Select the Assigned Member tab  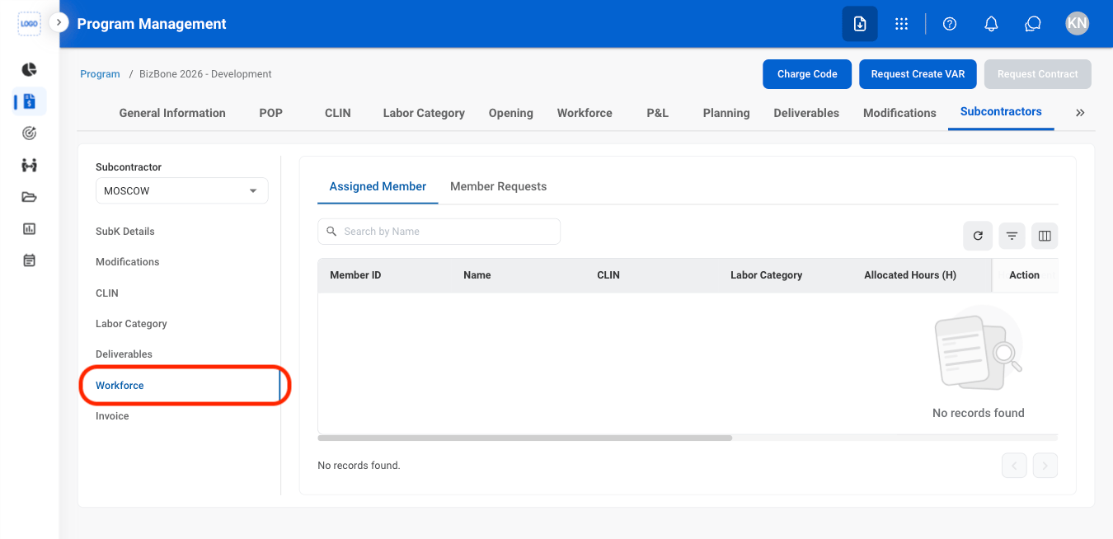coord(378,186)
